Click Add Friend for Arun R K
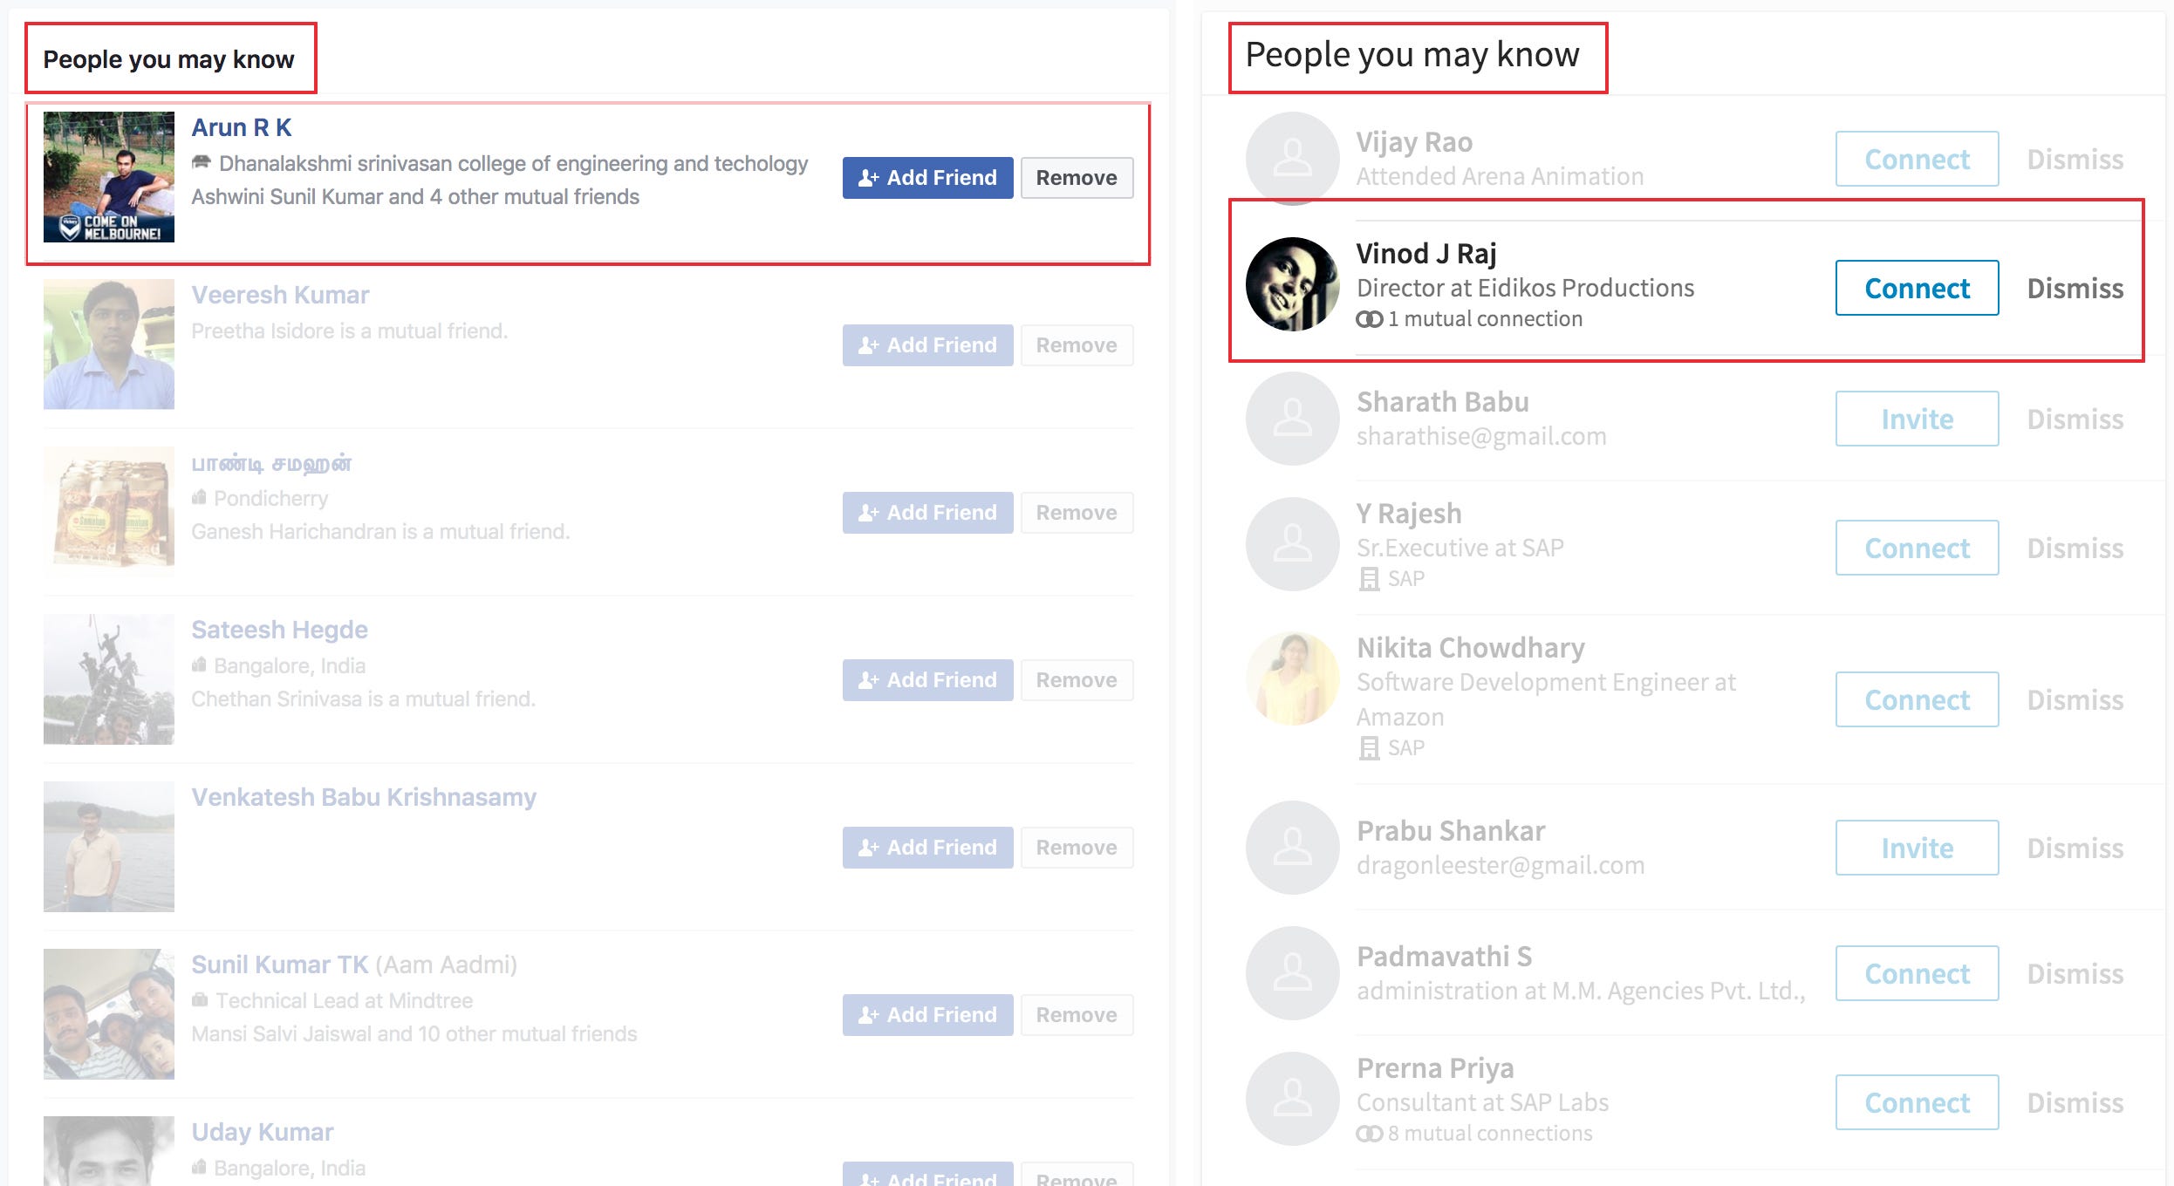The image size is (2174, 1186). (x=926, y=177)
